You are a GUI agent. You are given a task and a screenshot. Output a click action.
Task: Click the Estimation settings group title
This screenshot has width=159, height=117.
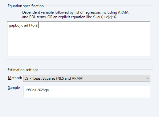[23, 70]
